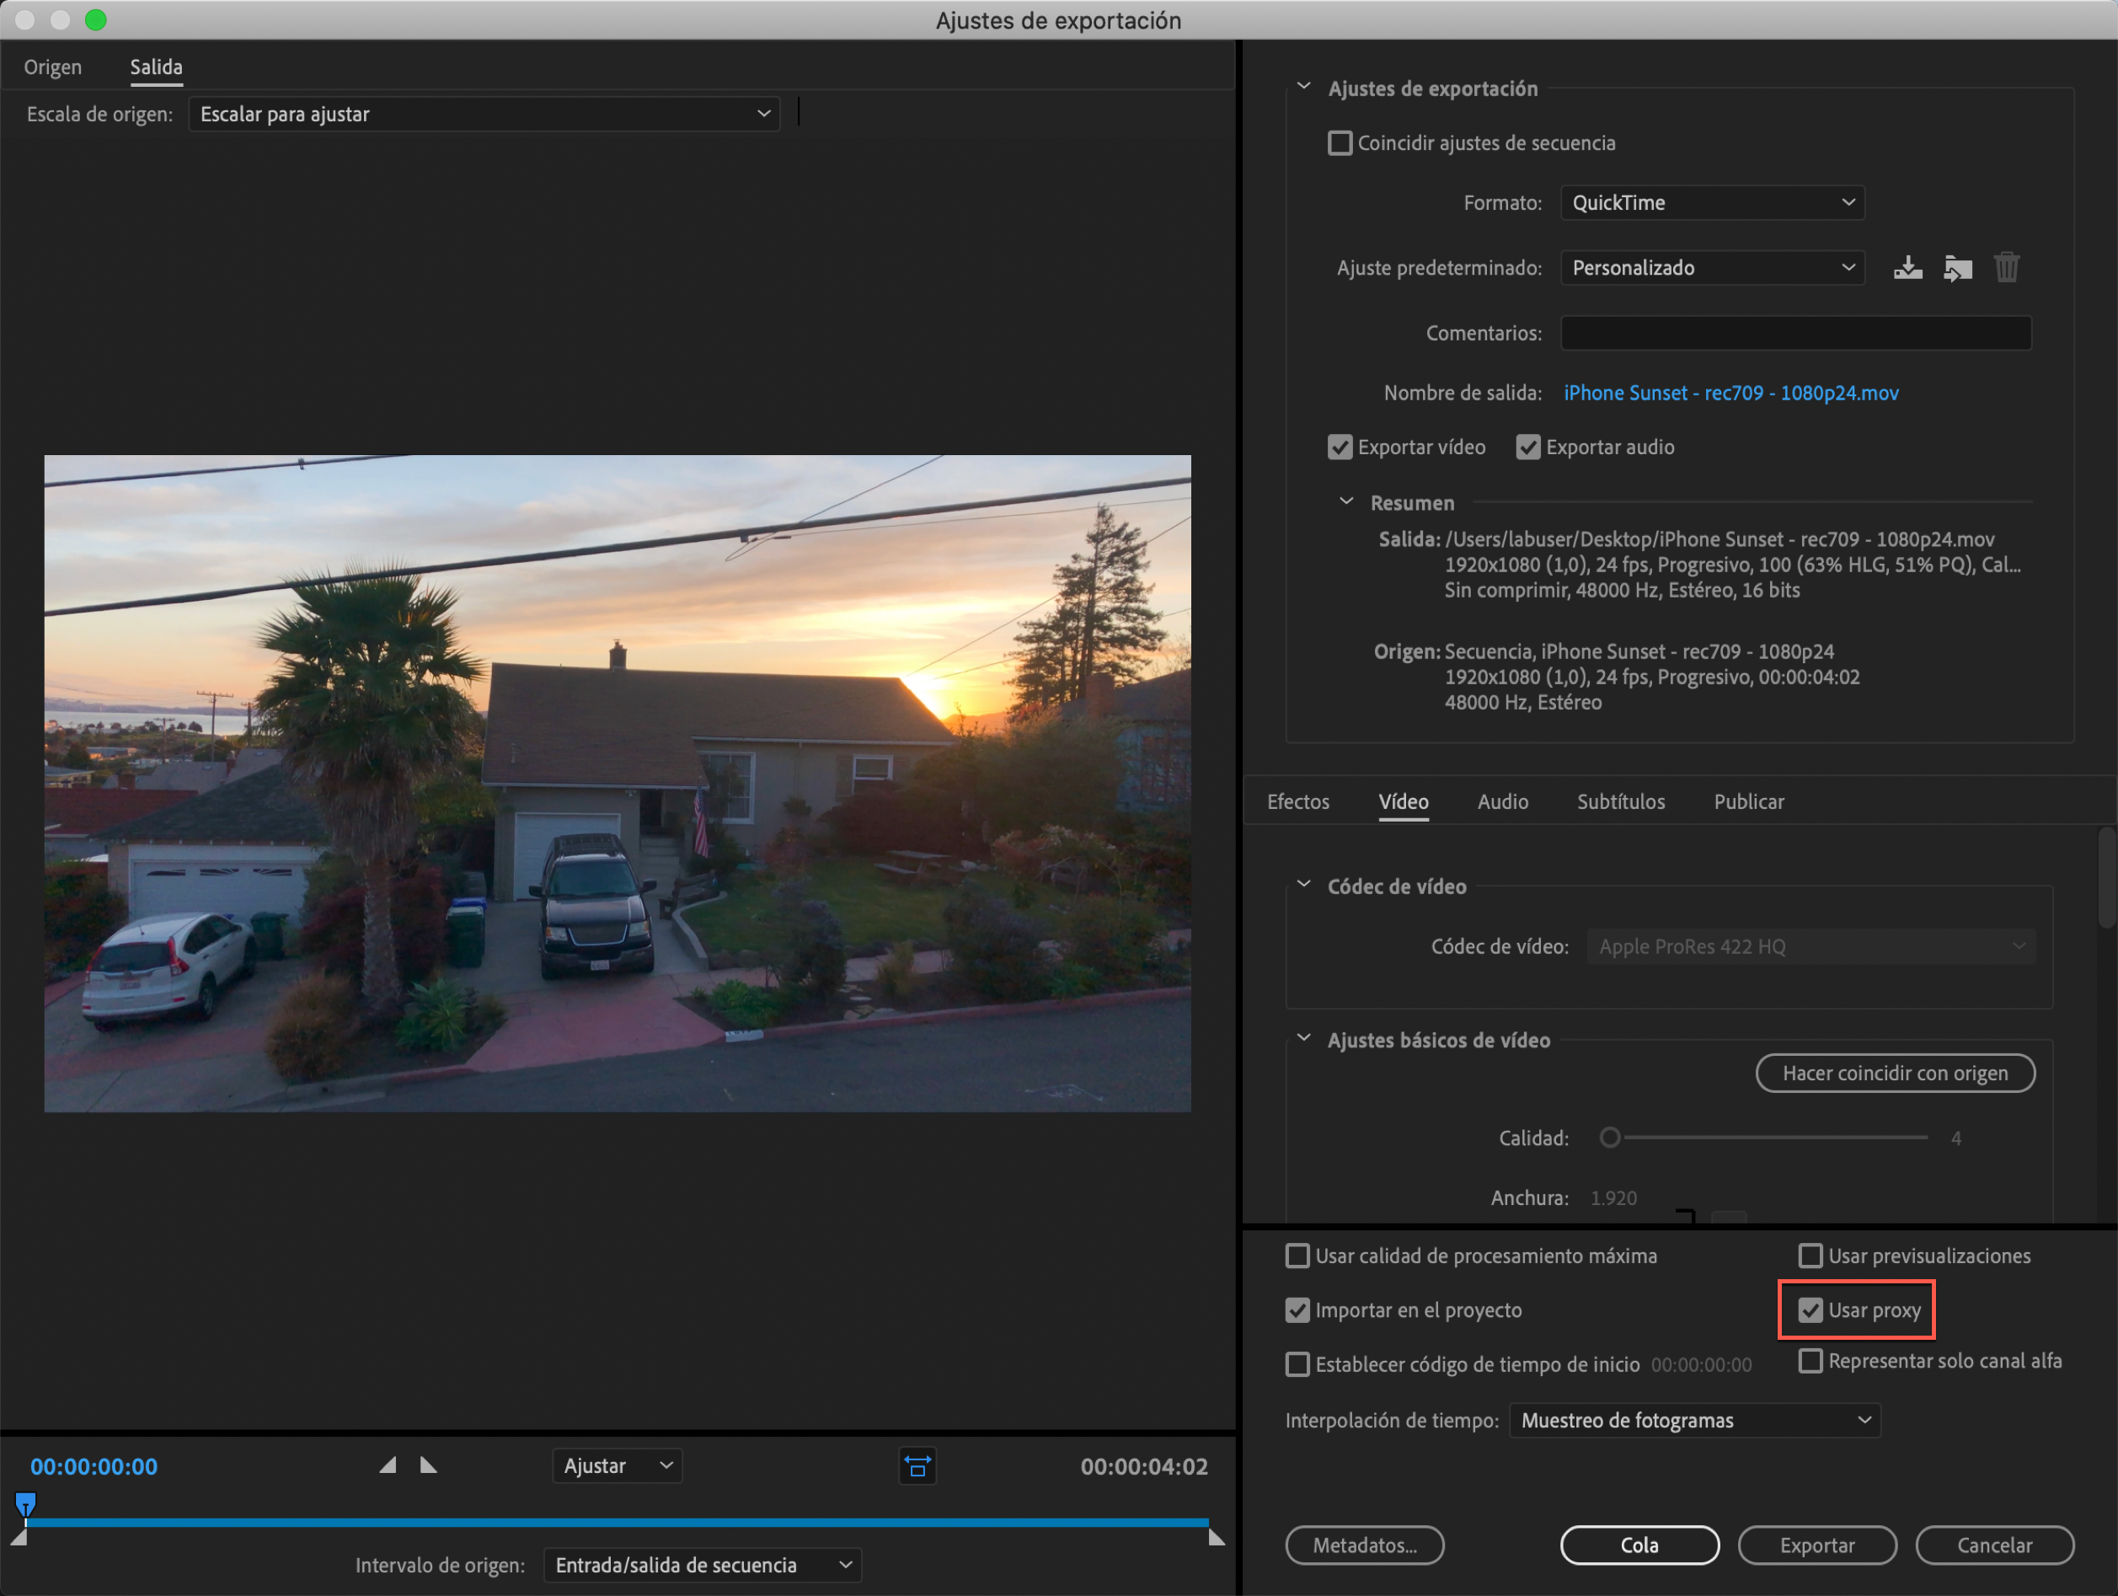This screenshot has height=1596, width=2118.
Task: Open the output name file link
Action: point(1730,393)
